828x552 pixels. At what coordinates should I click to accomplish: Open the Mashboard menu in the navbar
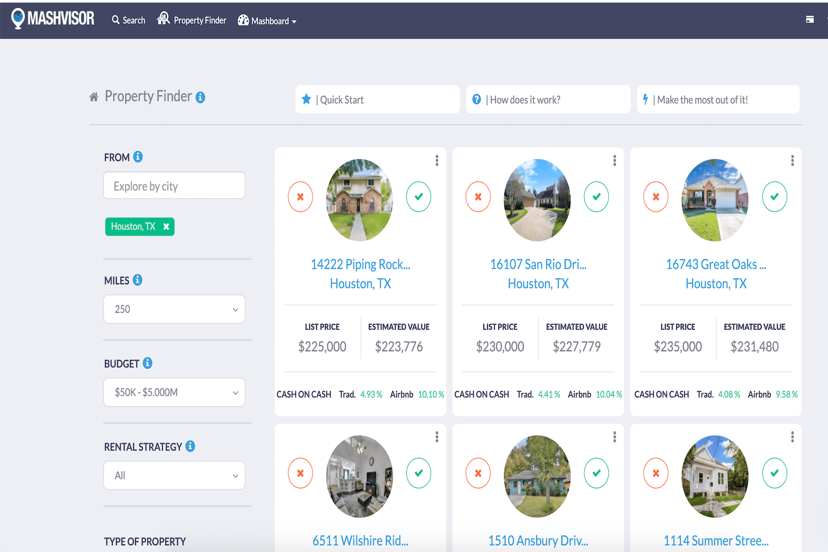coord(267,21)
